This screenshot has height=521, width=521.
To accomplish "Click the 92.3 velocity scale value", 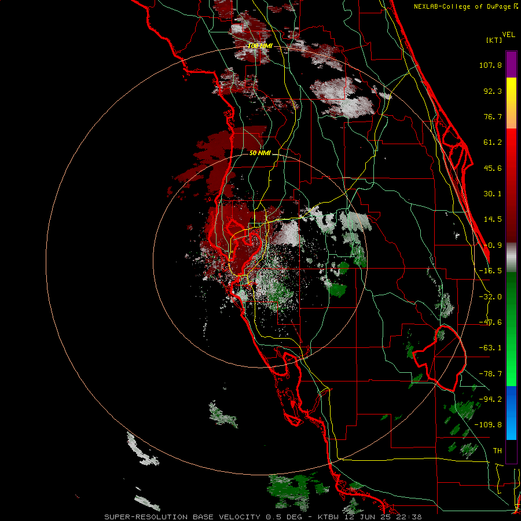I will coord(493,91).
